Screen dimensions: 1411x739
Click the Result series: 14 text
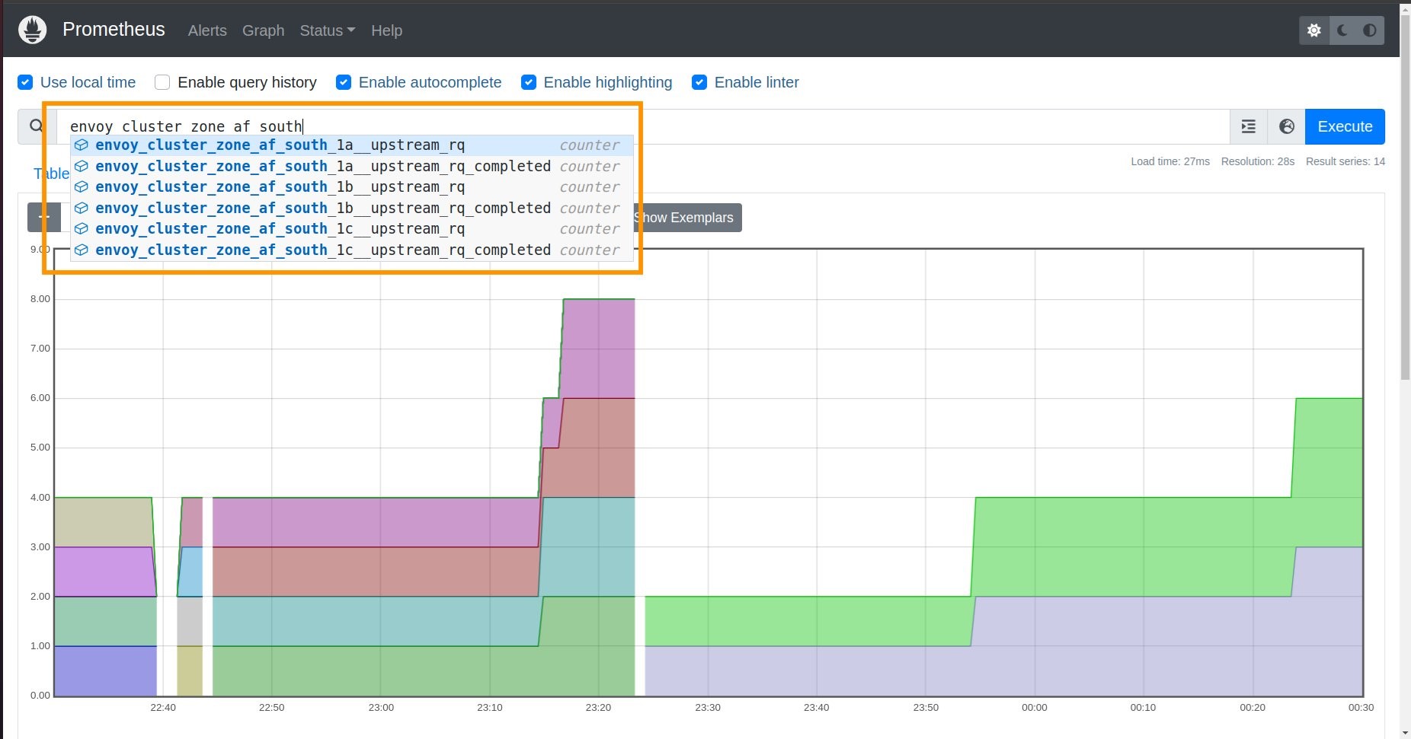1345,161
